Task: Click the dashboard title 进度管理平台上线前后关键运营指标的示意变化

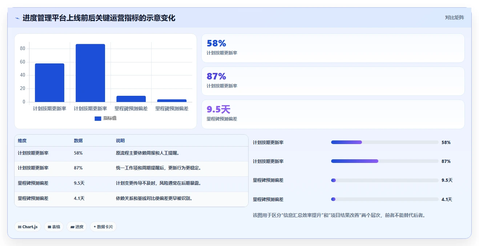Action: [99, 18]
